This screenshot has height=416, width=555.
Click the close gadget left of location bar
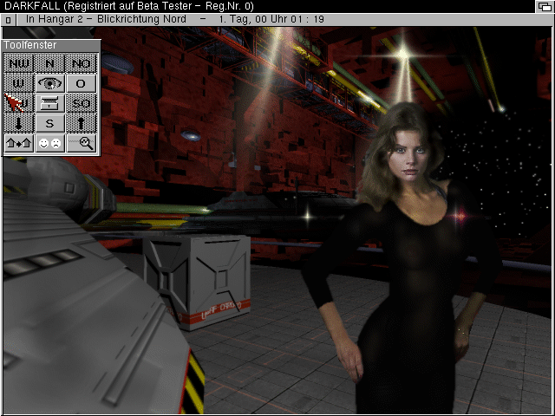tap(9, 20)
